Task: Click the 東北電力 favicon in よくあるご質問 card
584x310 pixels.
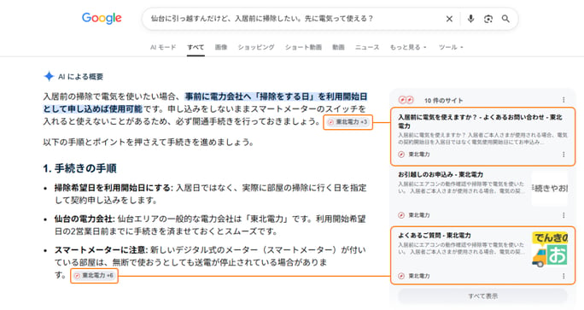Action: coord(401,276)
